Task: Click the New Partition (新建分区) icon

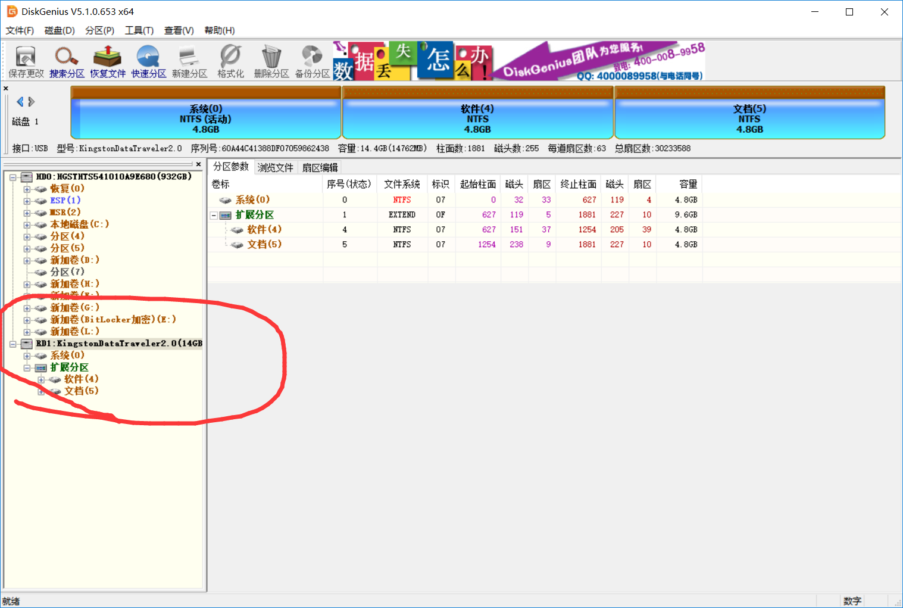Action: pyautogui.click(x=189, y=61)
